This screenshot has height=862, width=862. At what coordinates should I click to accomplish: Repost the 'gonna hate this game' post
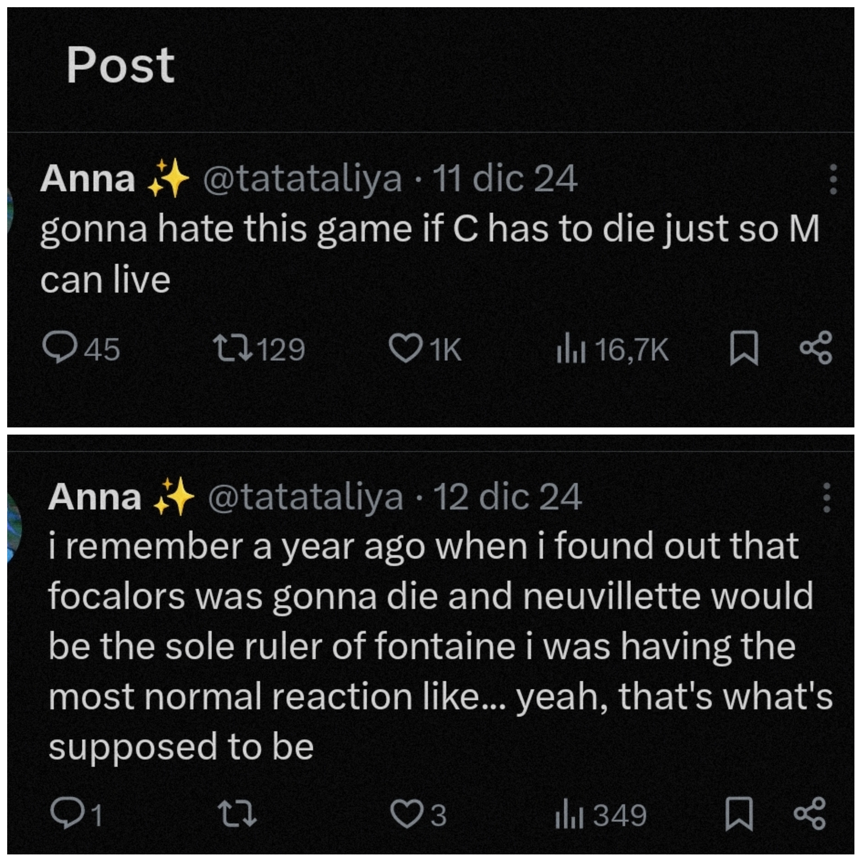232,348
